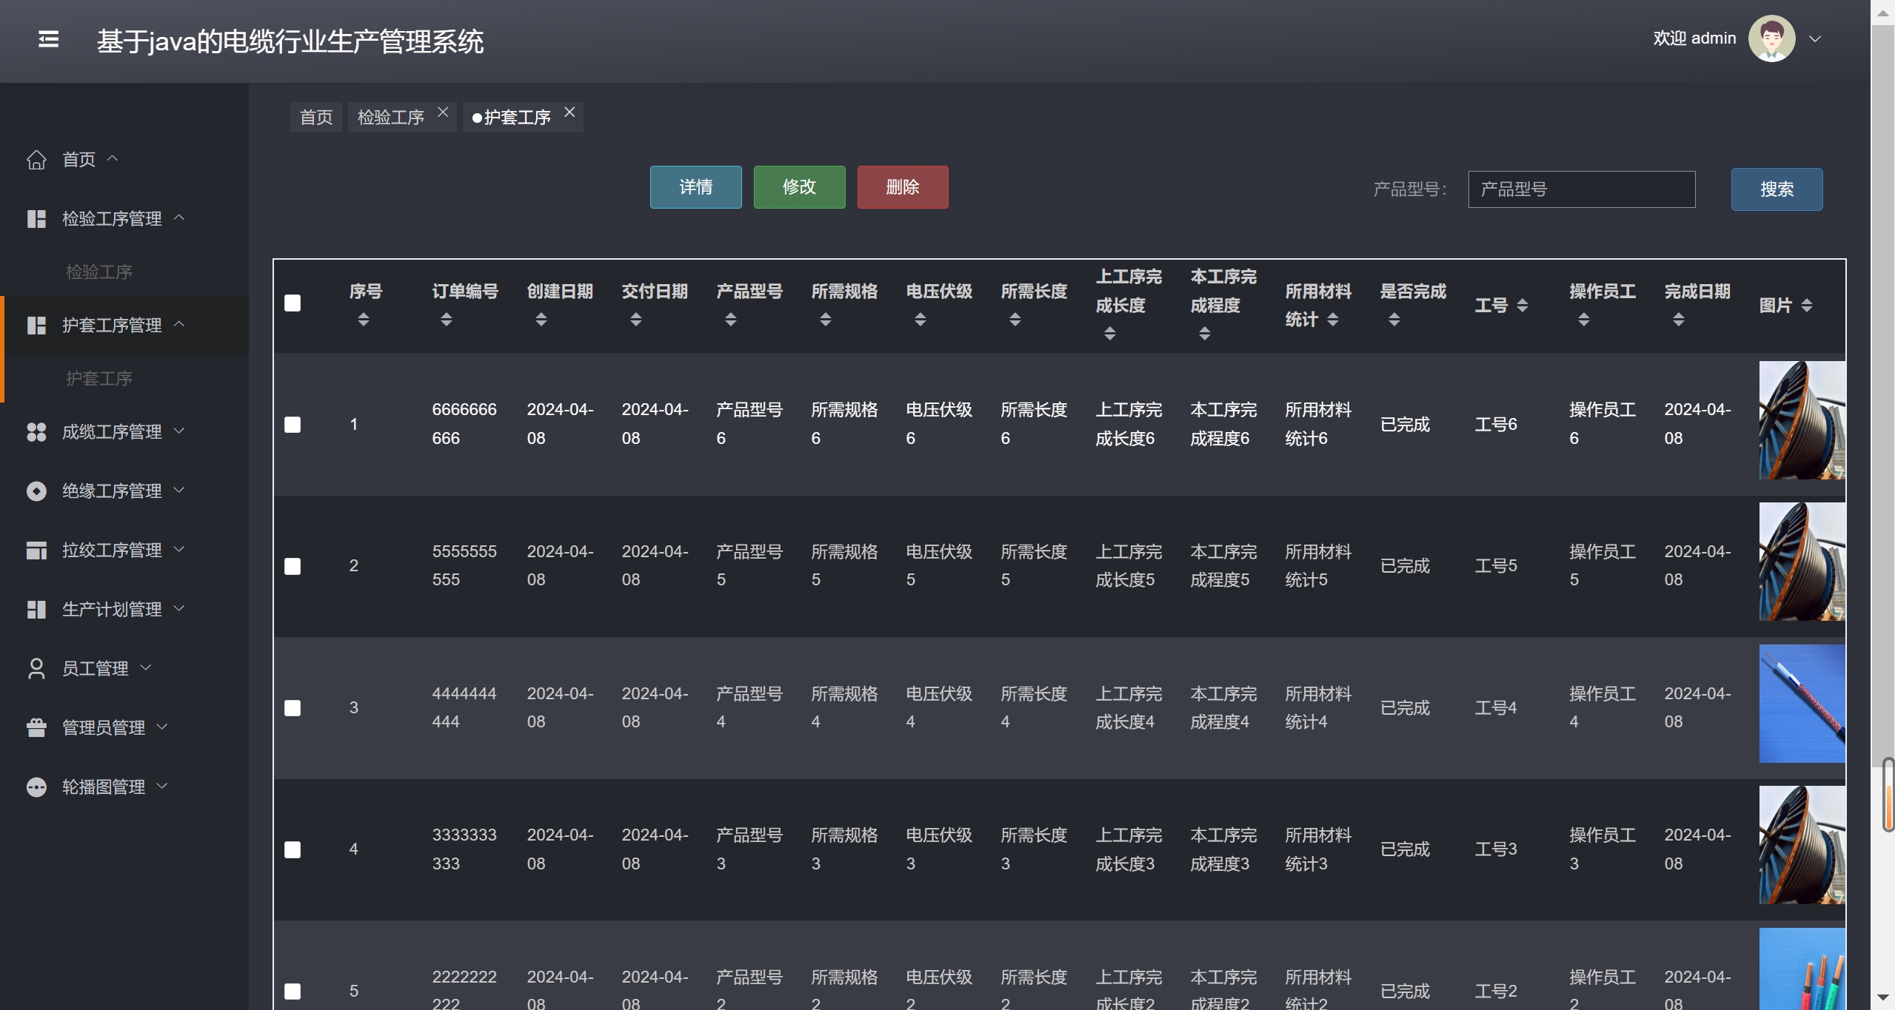The width and height of the screenshot is (1895, 1010).
Task: Check the row with order 3333333333
Action: coord(293,850)
